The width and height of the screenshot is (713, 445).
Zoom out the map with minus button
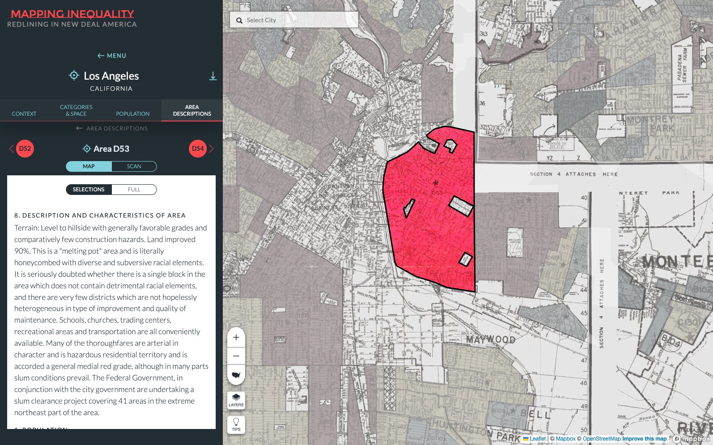pos(236,356)
